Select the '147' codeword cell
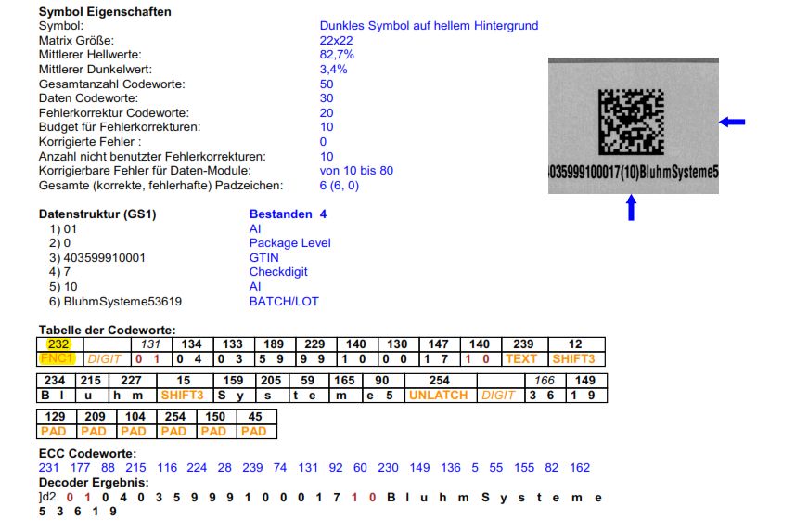This screenshot has width=808, height=532. (x=438, y=344)
